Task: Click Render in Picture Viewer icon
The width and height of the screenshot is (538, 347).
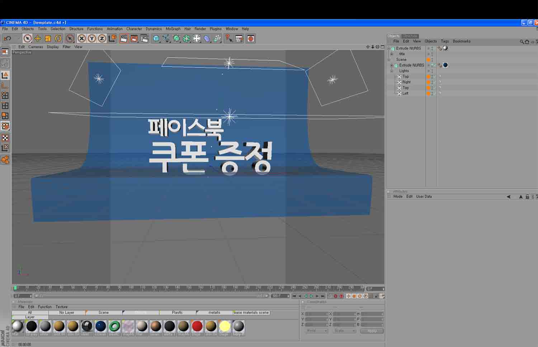Action: tap(134, 38)
